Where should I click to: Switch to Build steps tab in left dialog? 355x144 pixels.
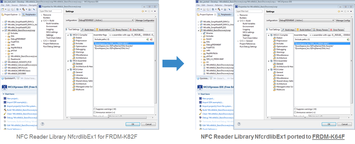(88, 30)
